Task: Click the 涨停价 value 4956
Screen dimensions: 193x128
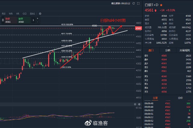Action: [x=164, y=31]
